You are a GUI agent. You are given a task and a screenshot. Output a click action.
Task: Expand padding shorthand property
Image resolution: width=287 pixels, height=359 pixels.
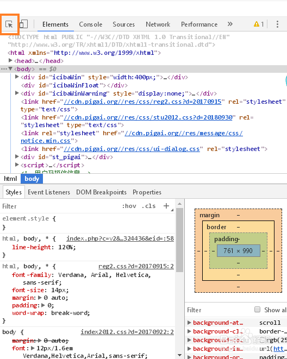43,305
